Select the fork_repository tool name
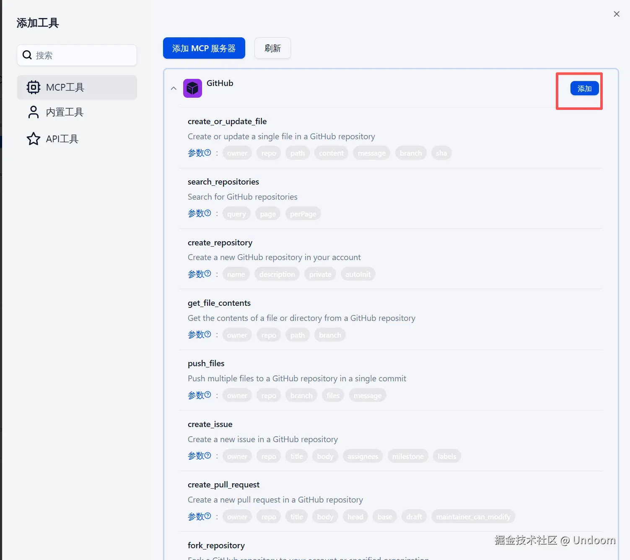 (x=216, y=545)
